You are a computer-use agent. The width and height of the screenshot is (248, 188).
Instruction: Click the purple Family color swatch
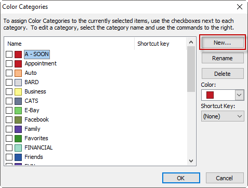18,129
